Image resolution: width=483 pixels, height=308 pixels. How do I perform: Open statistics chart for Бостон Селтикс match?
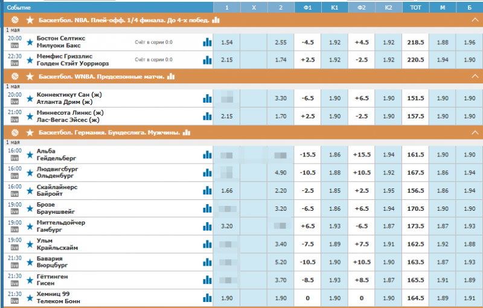click(x=207, y=42)
